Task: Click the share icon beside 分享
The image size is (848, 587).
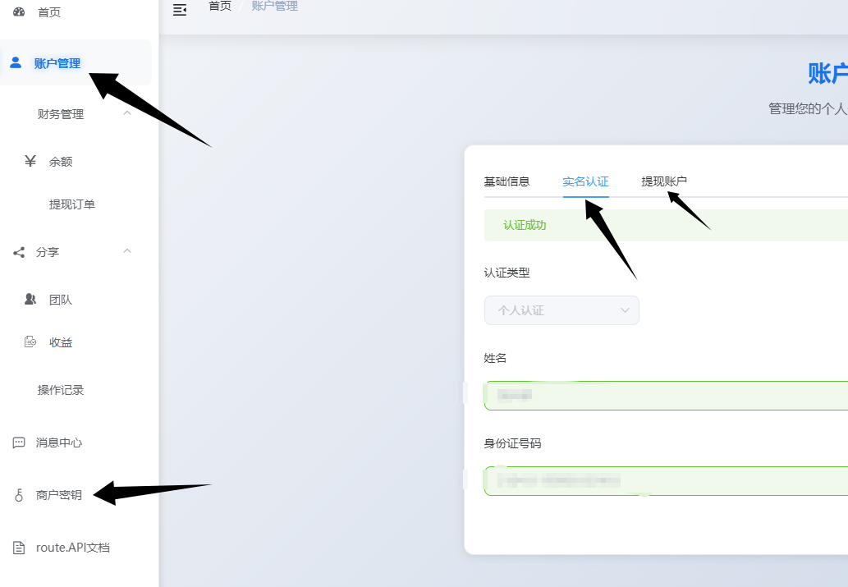Action: (19, 252)
